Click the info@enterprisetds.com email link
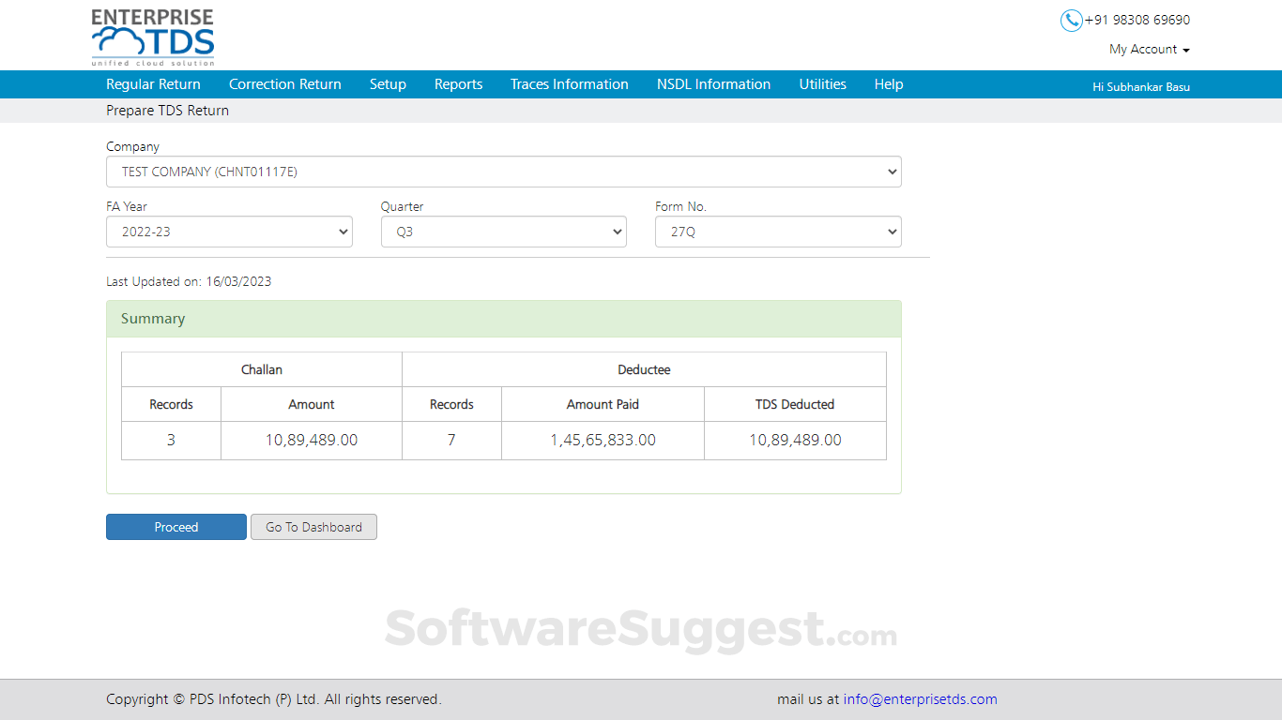1282x720 pixels. [920, 698]
